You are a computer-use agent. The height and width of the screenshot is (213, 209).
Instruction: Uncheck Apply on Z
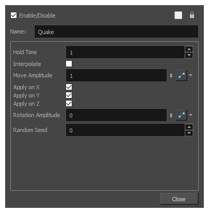click(x=69, y=104)
